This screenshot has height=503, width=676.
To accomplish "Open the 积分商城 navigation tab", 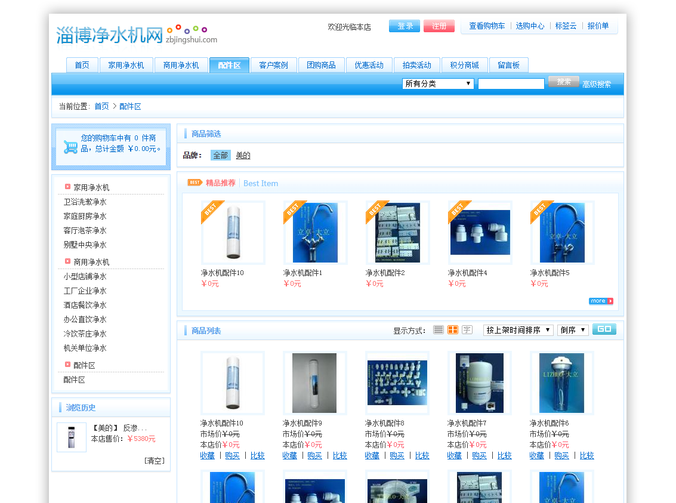I will click(x=465, y=65).
